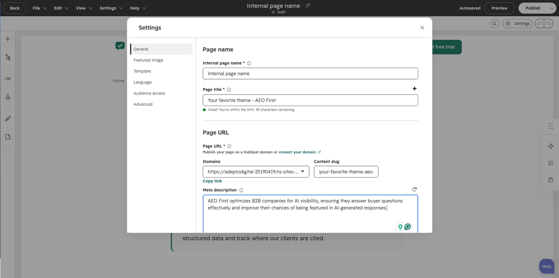Click the drag-handle dots icon on right panel
This screenshot has width=559, height=278.
click(x=551, y=126)
